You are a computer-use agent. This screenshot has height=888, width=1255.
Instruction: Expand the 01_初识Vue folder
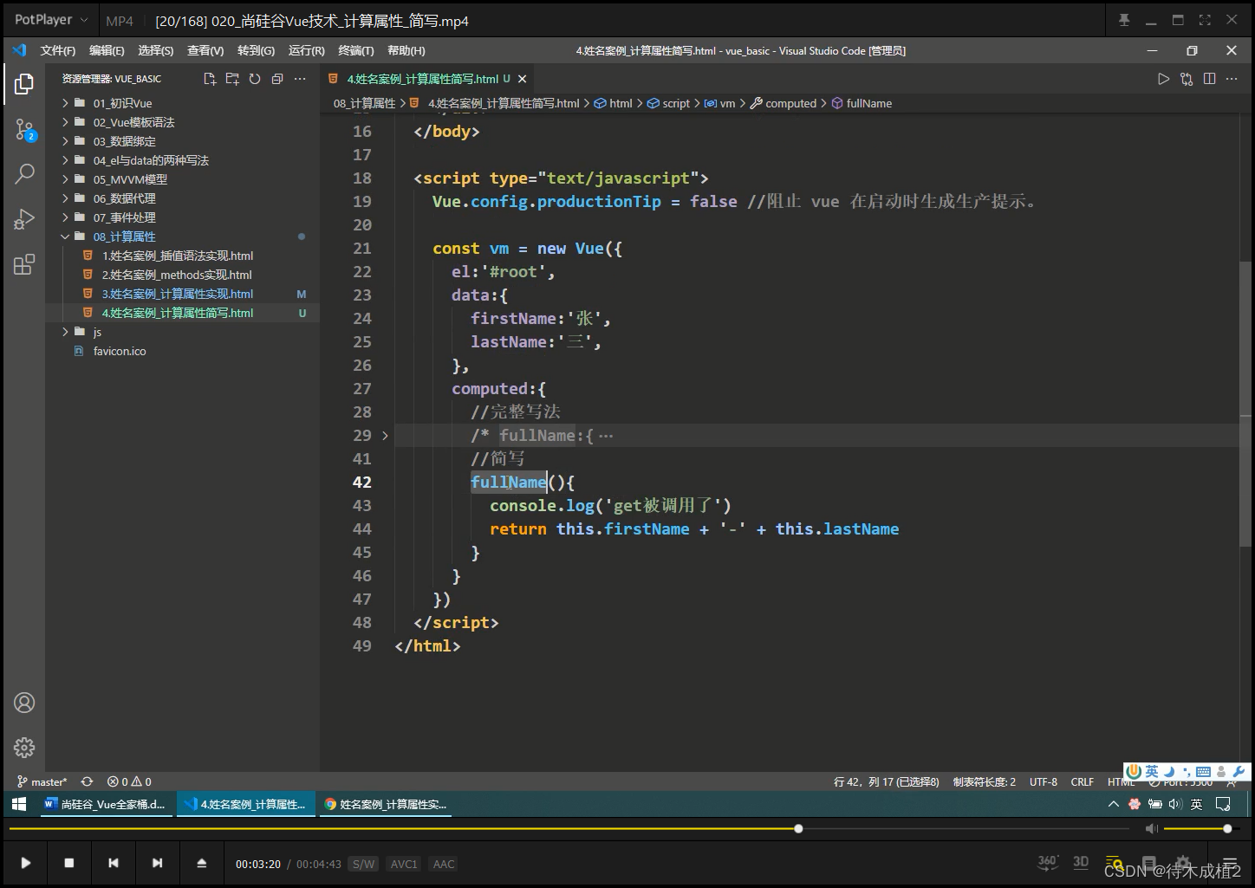(x=122, y=103)
